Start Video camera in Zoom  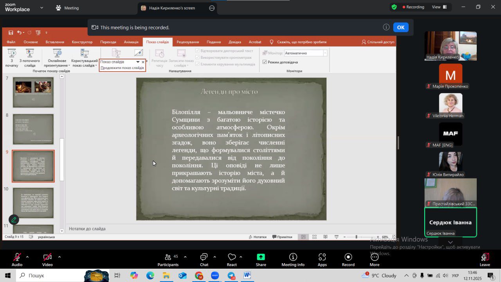click(x=47, y=257)
